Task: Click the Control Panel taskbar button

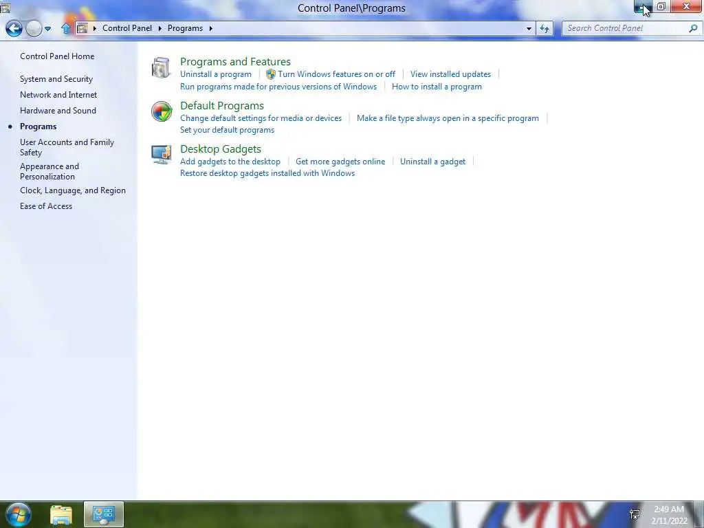Action: [104, 514]
